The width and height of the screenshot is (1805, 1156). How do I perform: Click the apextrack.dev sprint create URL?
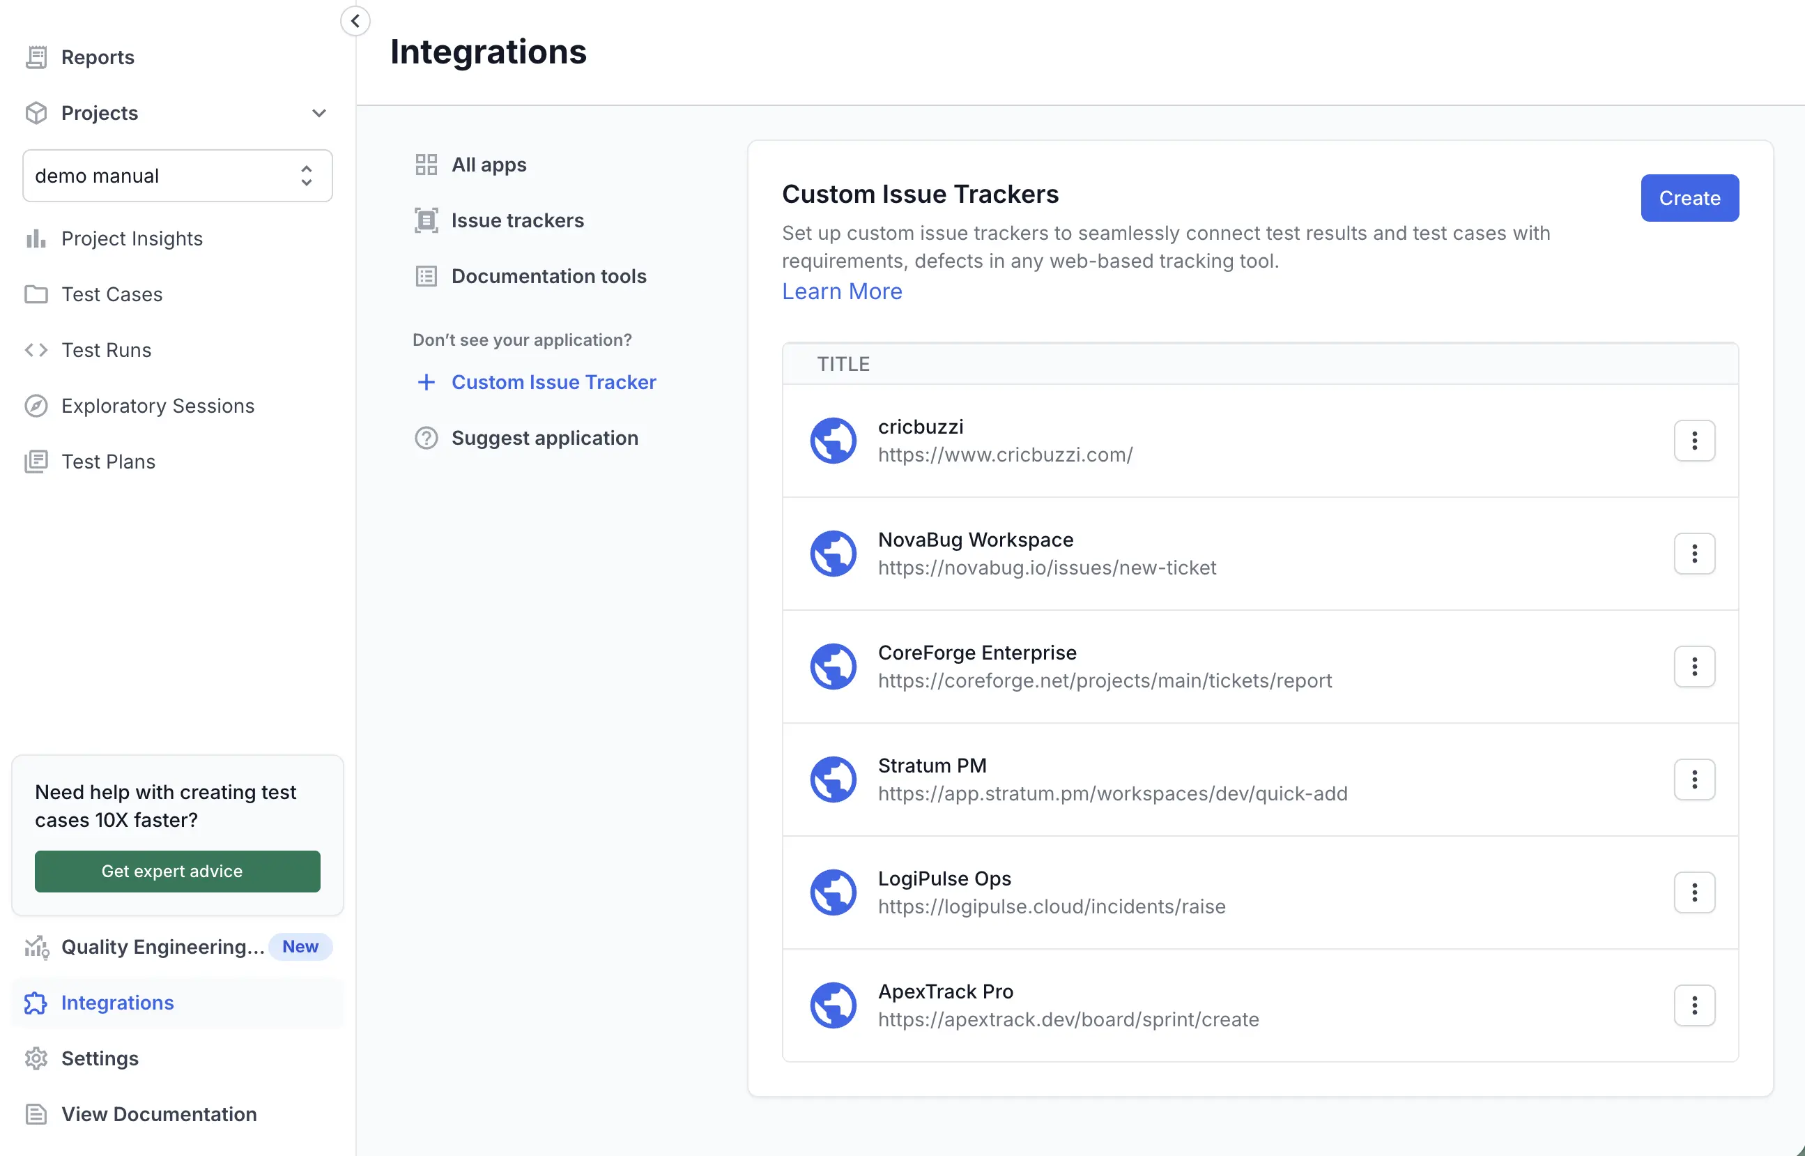pos(1068,1019)
